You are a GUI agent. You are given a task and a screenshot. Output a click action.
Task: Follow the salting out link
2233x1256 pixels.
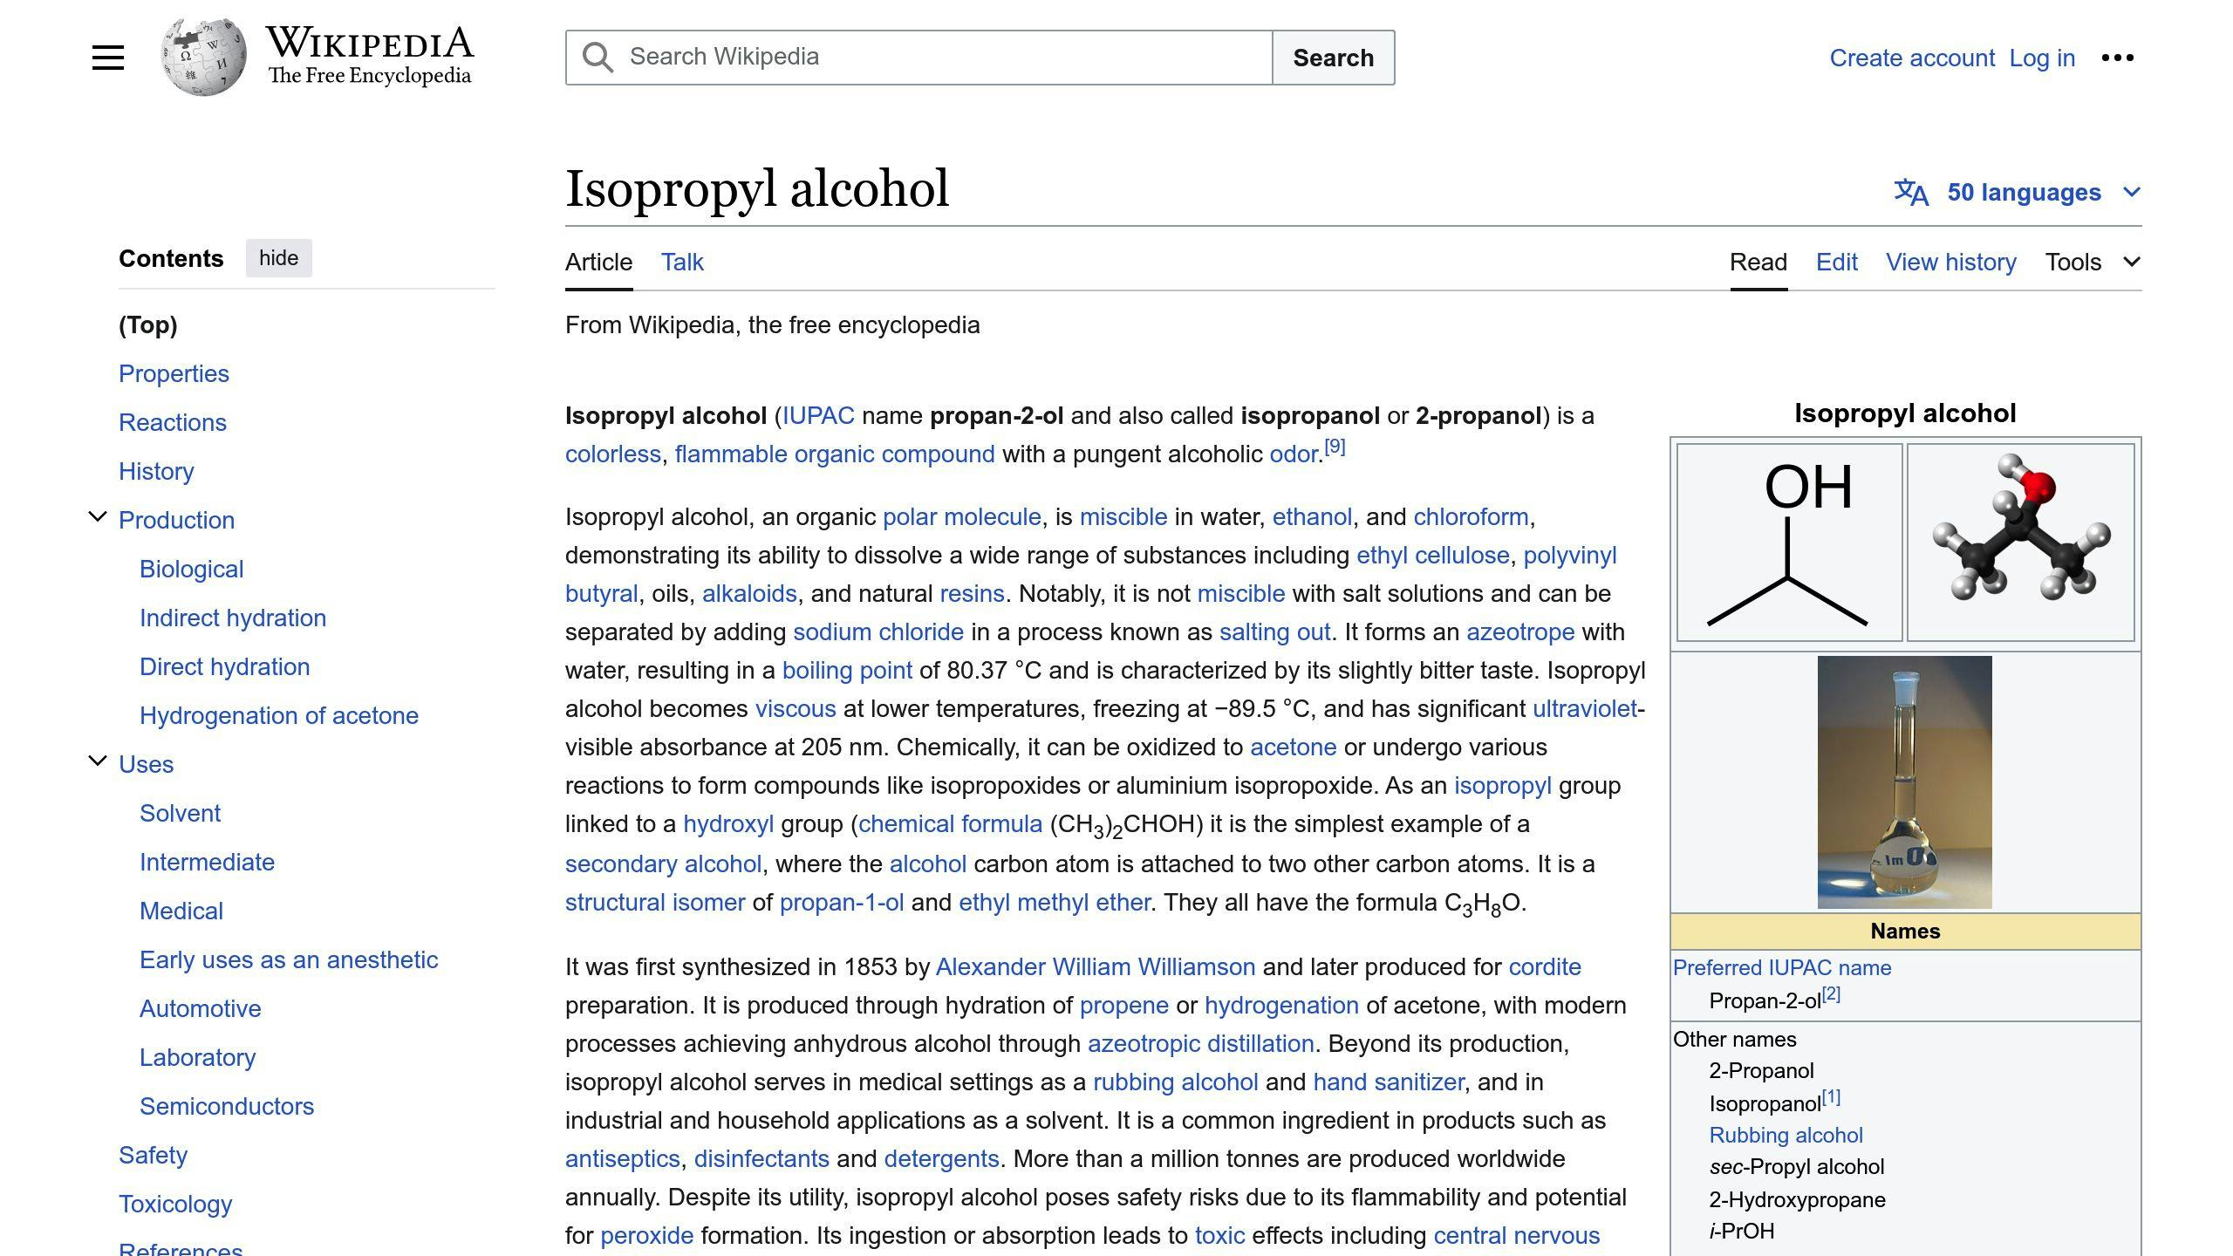(x=1274, y=632)
